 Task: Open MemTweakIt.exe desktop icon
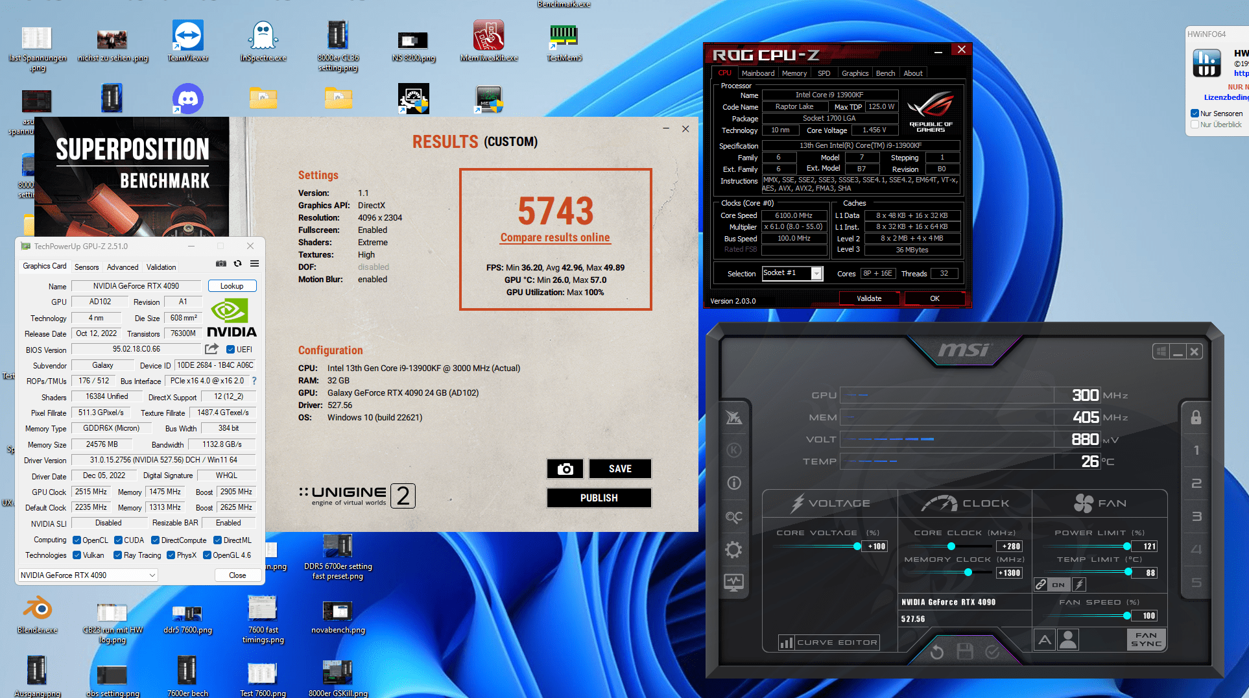point(489,40)
